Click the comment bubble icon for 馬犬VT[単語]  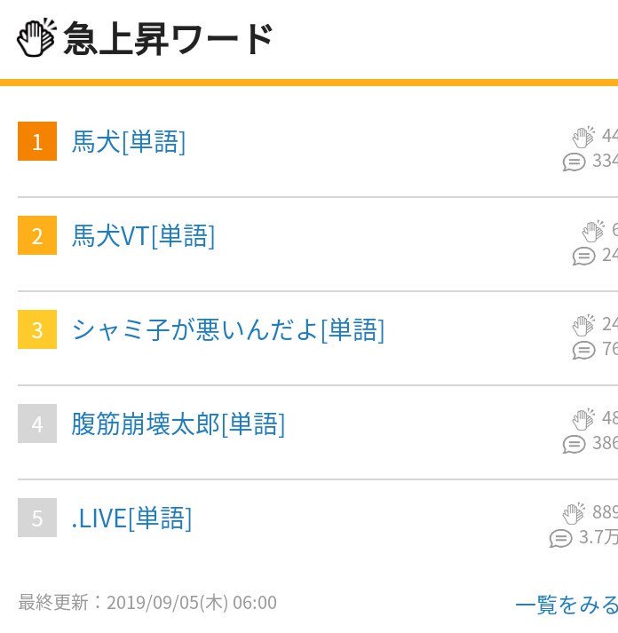(x=583, y=256)
